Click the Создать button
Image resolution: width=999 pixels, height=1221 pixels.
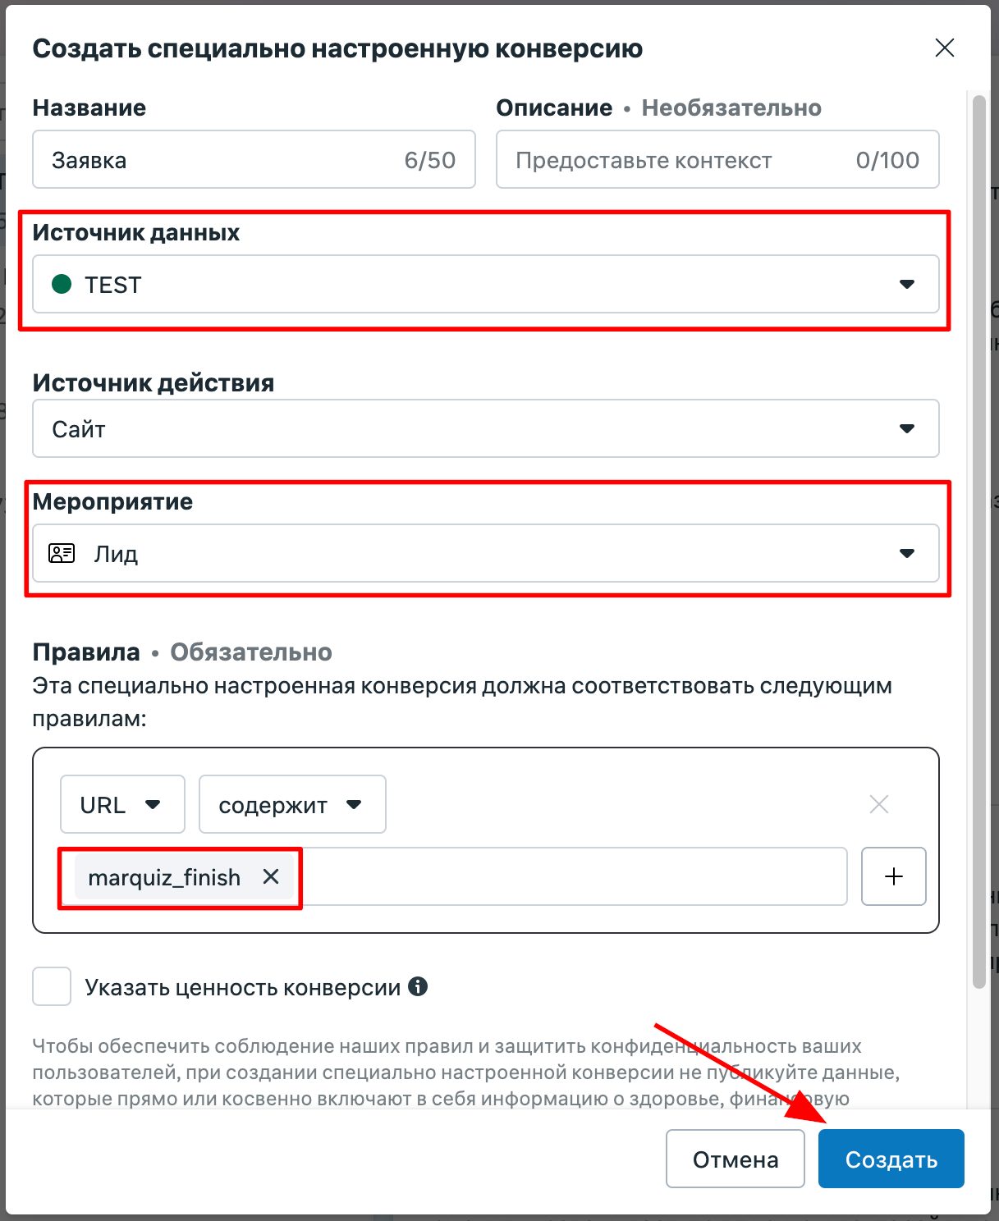[891, 1159]
